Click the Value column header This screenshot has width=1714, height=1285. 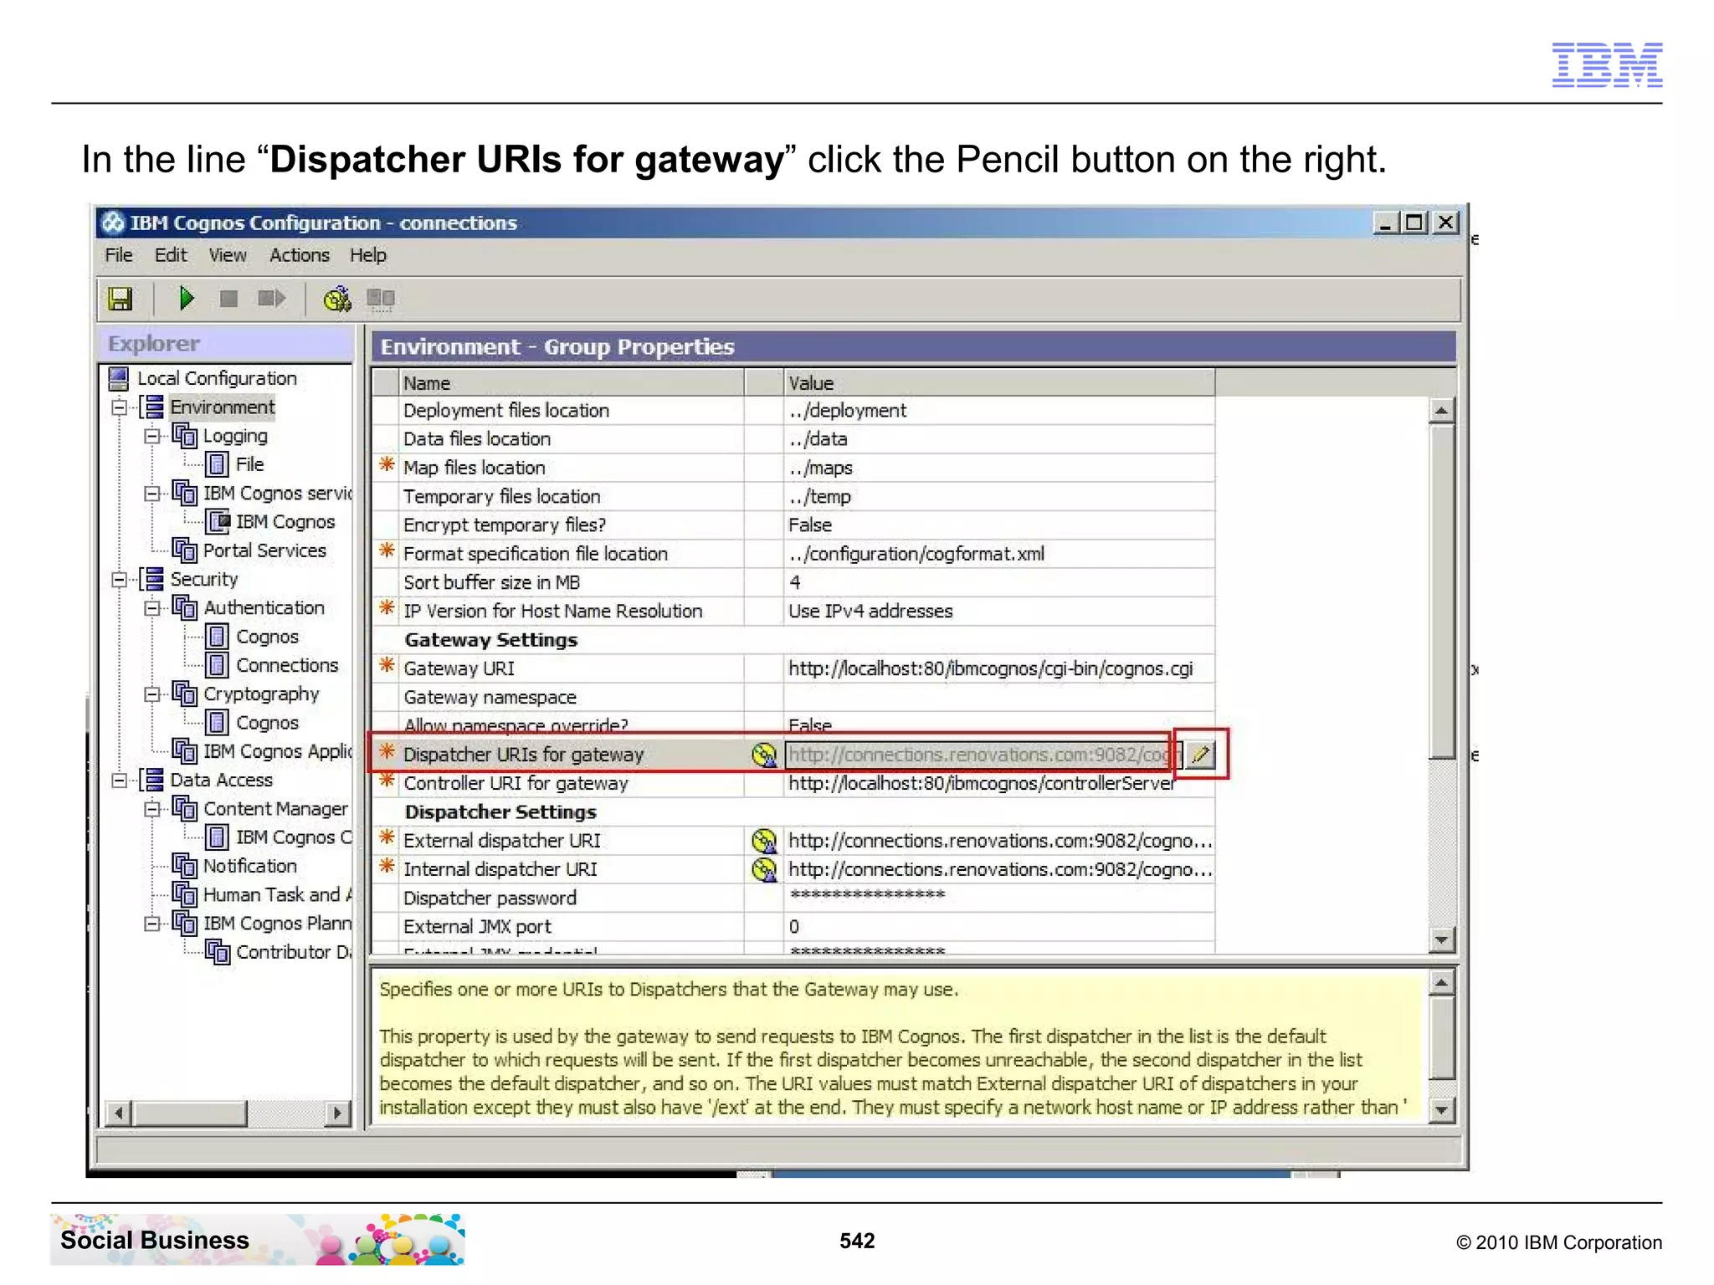(998, 383)
